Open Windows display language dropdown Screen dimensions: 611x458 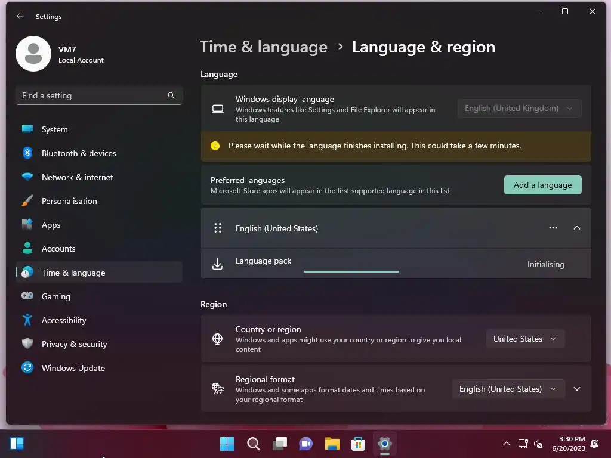[x=519, y=109]
